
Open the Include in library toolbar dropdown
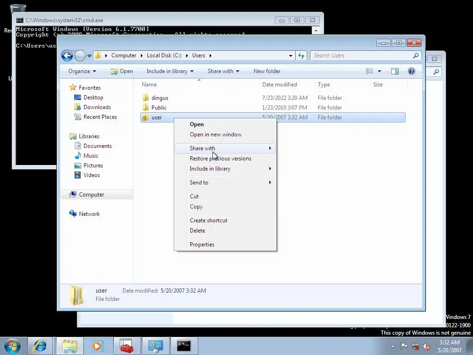pos(170,71)
